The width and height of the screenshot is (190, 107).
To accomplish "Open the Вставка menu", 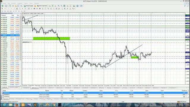I will 14,3.
